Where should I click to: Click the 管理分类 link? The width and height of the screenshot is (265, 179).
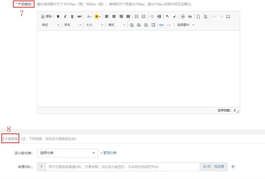tap(108, 153)
